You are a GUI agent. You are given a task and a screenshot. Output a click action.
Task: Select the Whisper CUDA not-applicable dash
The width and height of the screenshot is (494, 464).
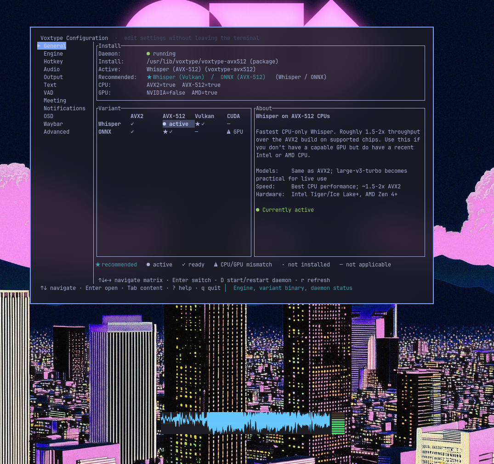(x=229, y=124)
